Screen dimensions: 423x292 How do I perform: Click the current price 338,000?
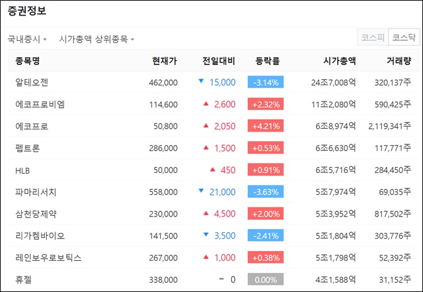pyautogui.click(x=163, y=280)
